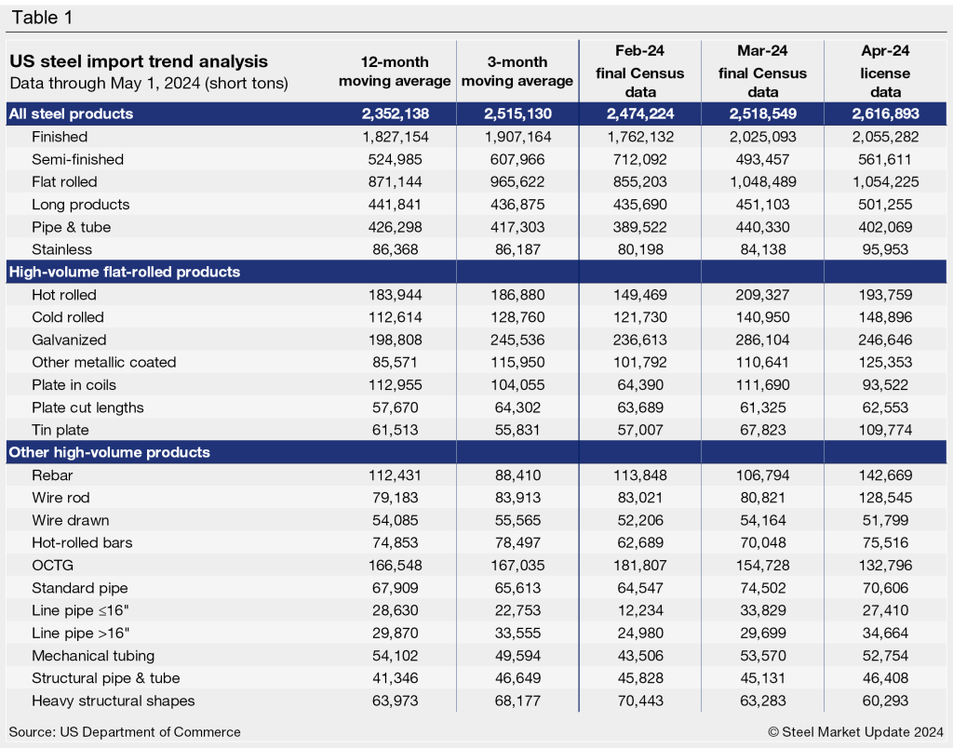The image size is (953, 748).
Task: Click the 'Table 1' title text
Action: pyautogui.click(x=39, y=17)
